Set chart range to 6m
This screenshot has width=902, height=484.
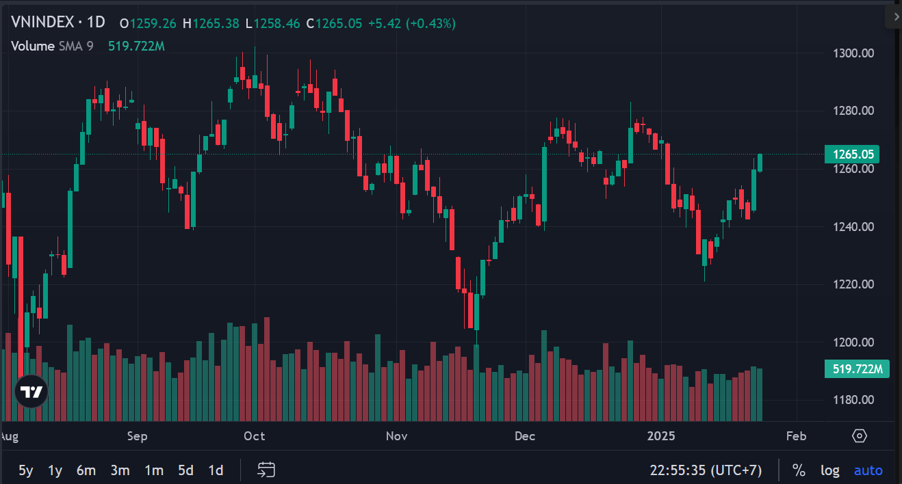(x=86, y=470)
